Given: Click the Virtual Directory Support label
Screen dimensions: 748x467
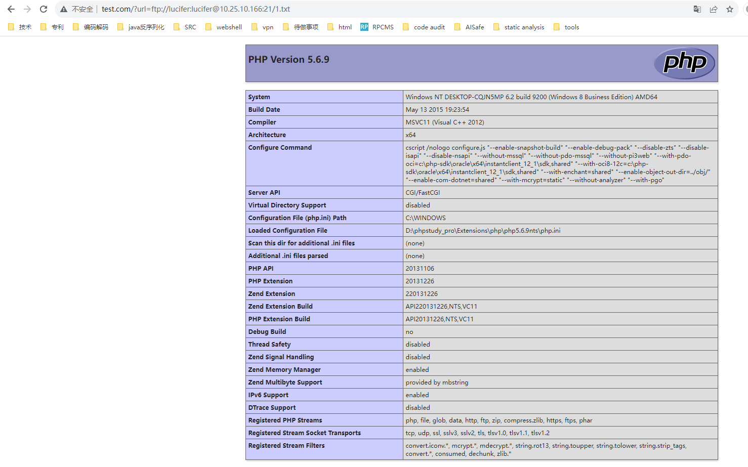Looking at the screenshot, I should (287, 205).
